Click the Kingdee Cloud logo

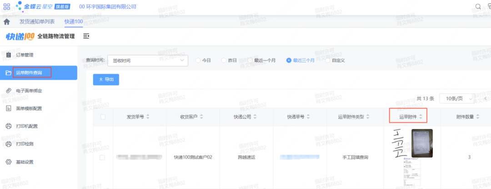(x=43, y=6)
